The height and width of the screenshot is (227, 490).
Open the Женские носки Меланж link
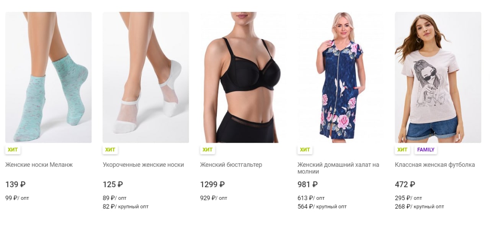[x=39, y=164]
